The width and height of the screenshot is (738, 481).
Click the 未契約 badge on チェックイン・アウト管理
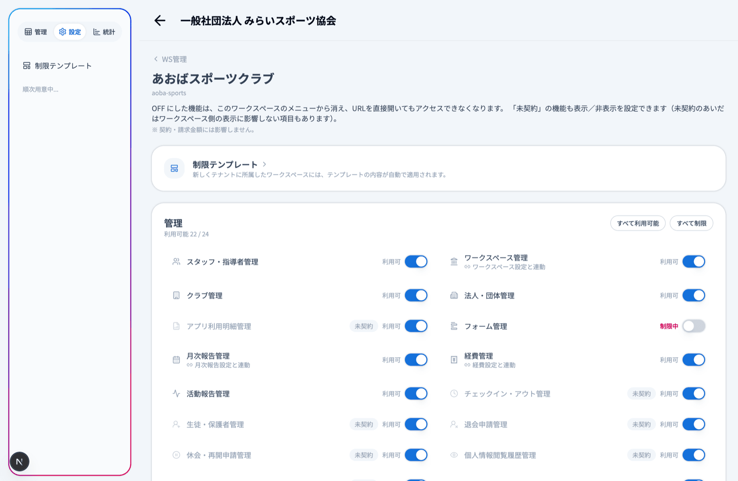641,394
